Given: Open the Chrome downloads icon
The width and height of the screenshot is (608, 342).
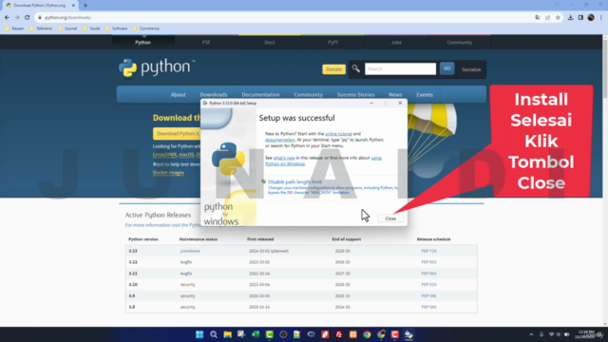Looking at the screenshot, I should click(x=570, y=17).
